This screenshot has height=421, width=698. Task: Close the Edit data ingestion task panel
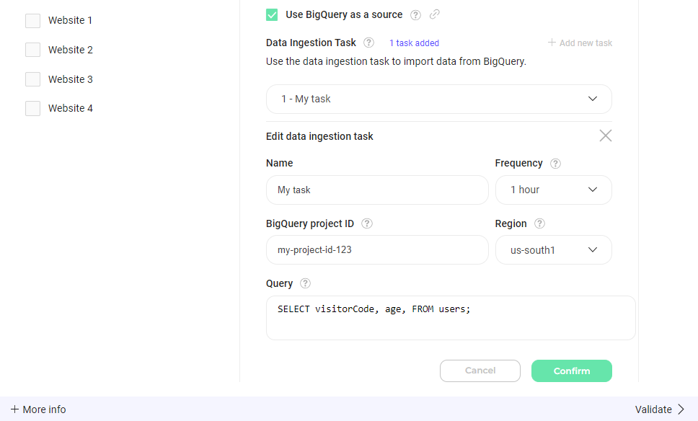coord(606,136)
